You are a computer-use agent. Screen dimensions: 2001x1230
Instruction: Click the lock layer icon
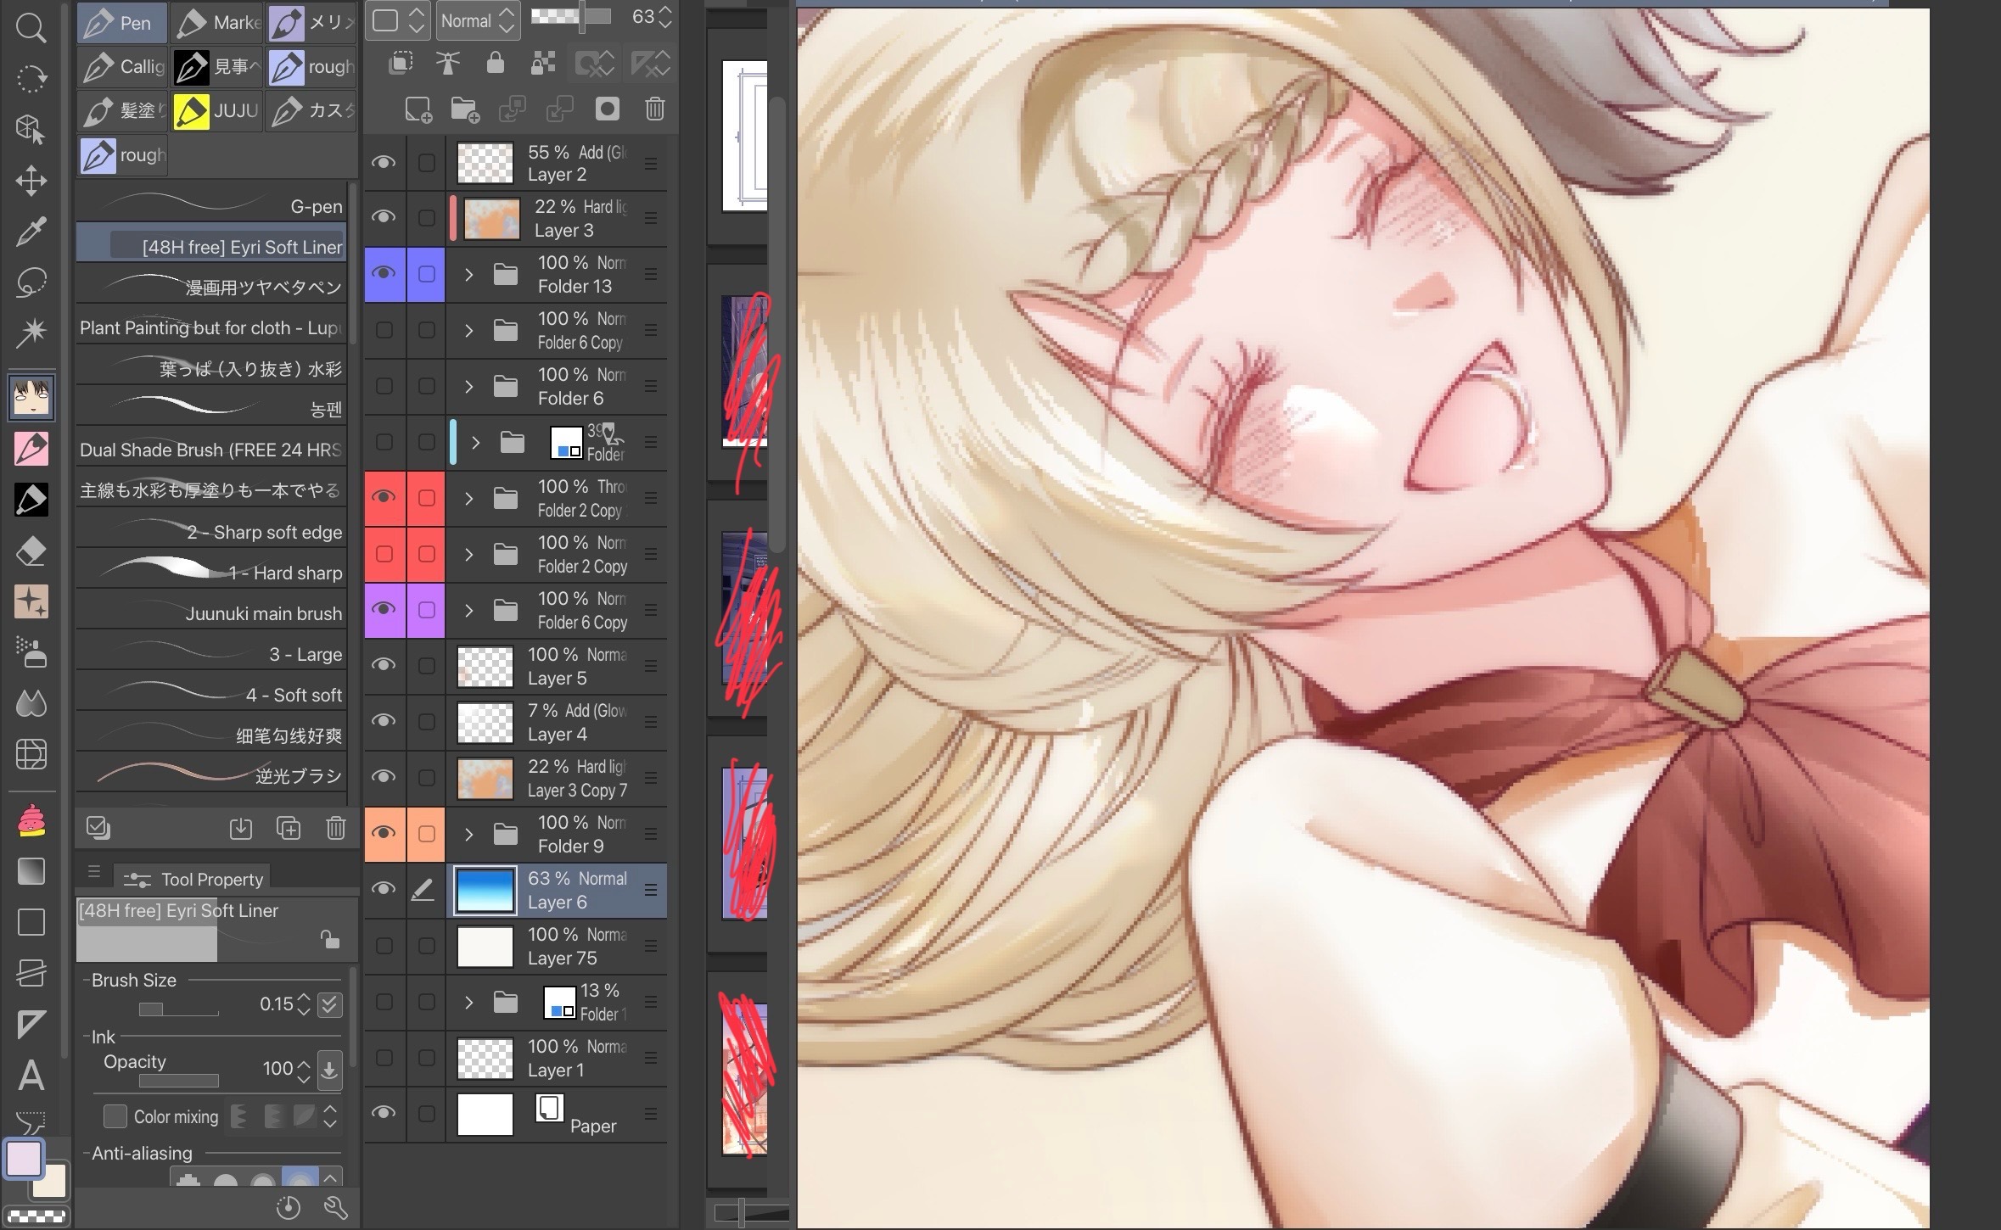(495, 64)
